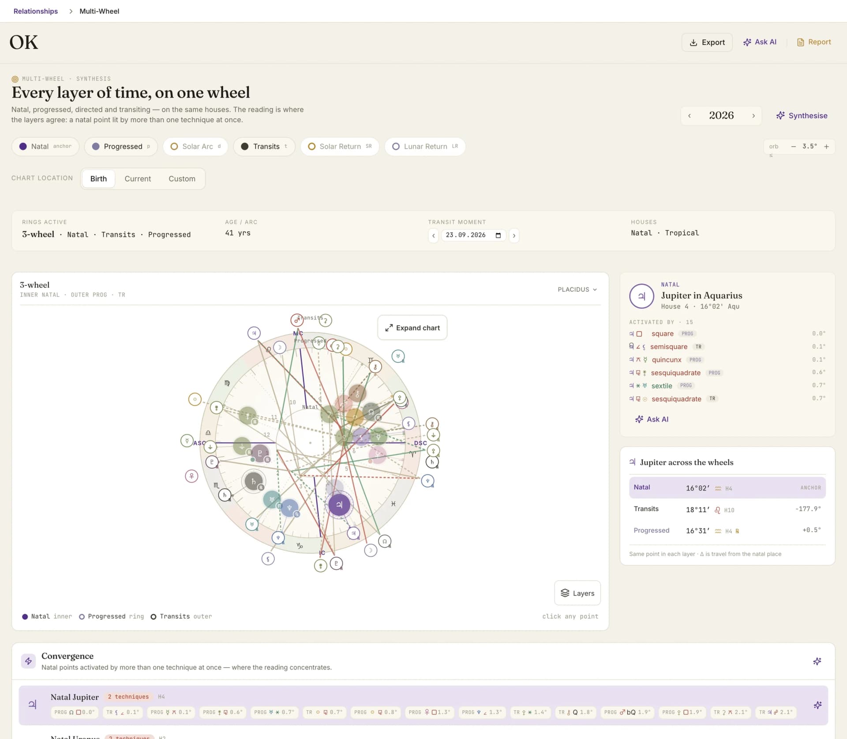Click the outer Sun glyph left of the wheel
The width and height of the screenshot is (847, 739).
[195, 399]
